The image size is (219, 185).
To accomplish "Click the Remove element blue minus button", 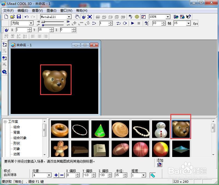I will tap(62, 175).
